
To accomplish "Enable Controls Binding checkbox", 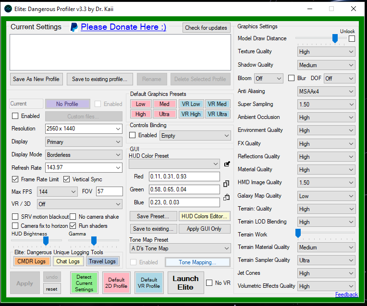I will coord(132,135).
